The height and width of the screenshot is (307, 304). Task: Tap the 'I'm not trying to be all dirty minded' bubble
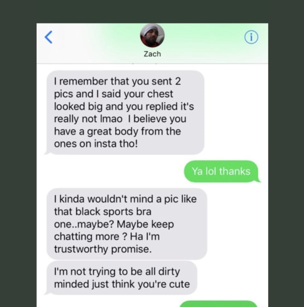122,278
